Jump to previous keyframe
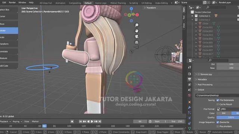Image resolution: width=239 pixels, height=134 pixels. coord(84,121)
